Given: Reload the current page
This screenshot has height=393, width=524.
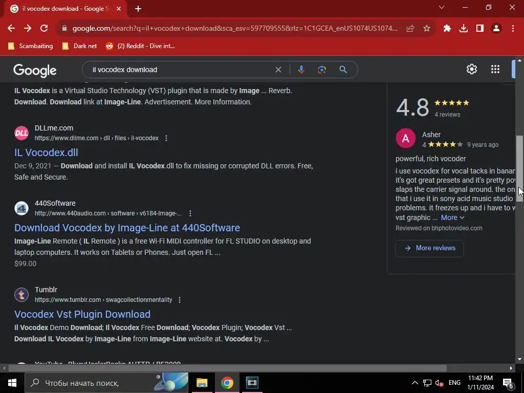Looking at the screenshot, I should (x=44, y=29).
